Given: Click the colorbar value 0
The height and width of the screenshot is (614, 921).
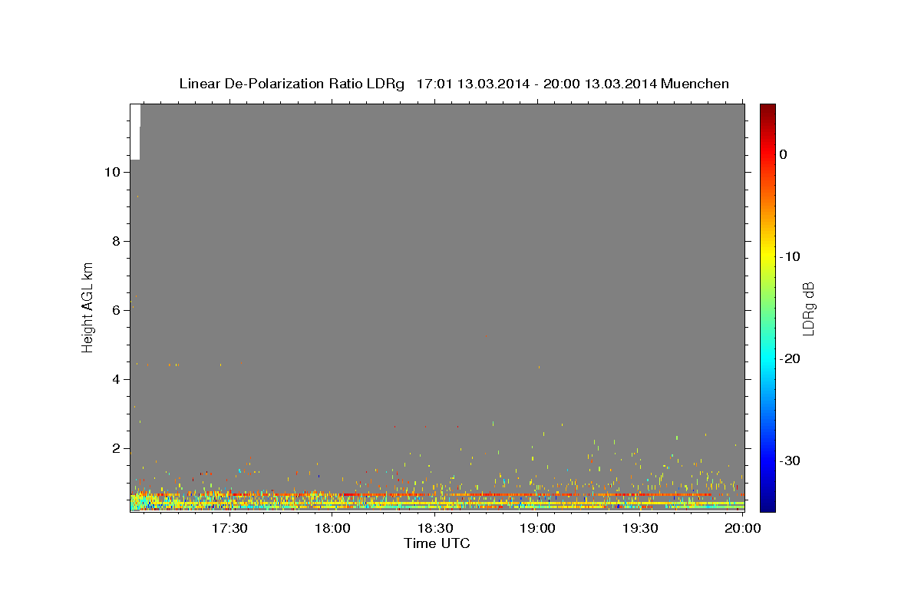Looking at the screenshot, I should pos(784,154).
